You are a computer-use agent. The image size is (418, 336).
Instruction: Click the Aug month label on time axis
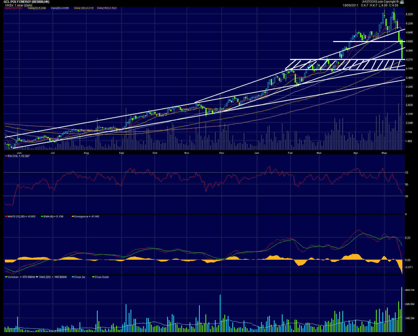click(x=86, y=153)
